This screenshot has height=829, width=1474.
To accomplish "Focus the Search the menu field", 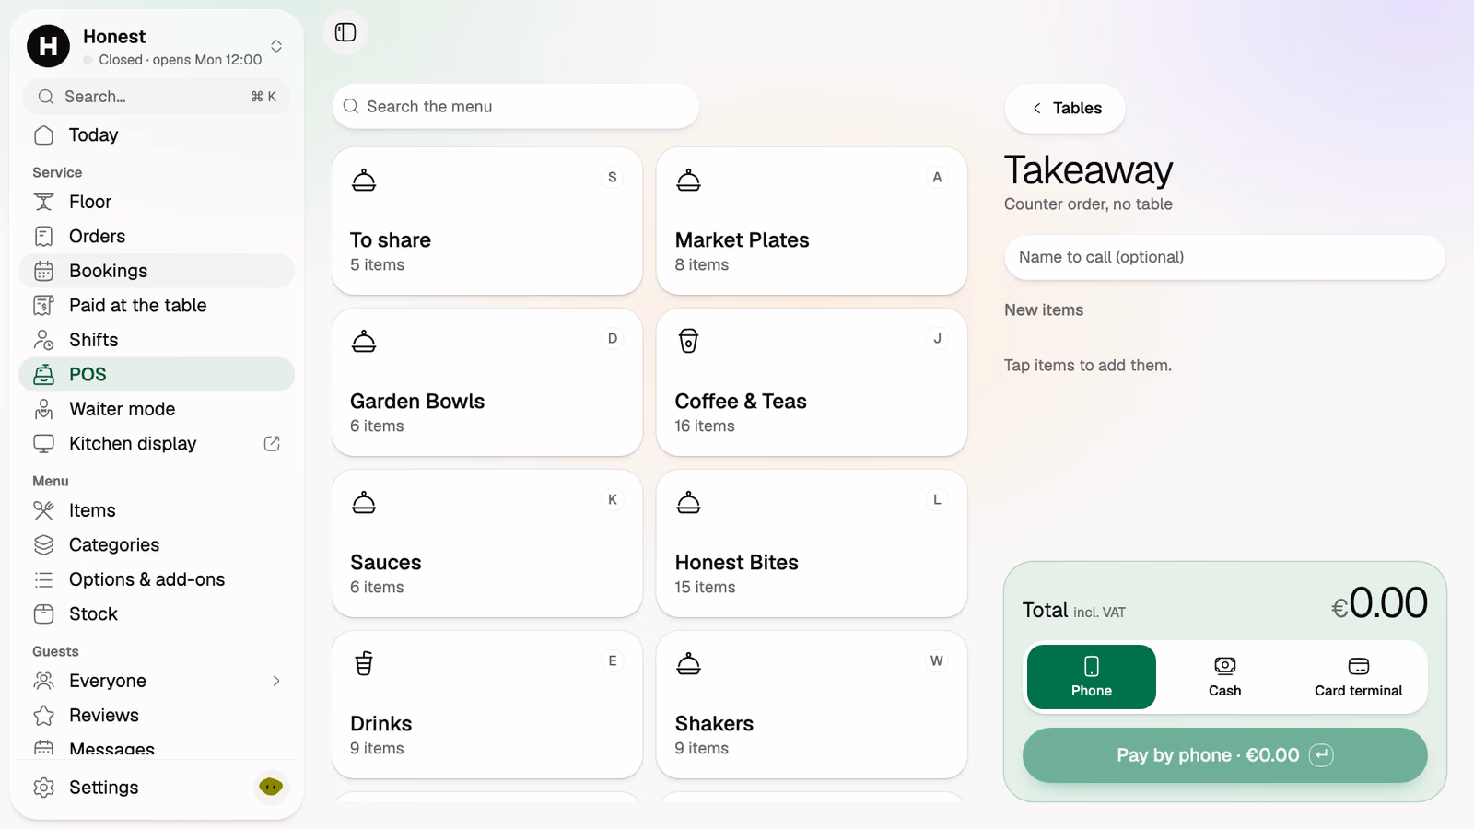I will tap(516, 107).
